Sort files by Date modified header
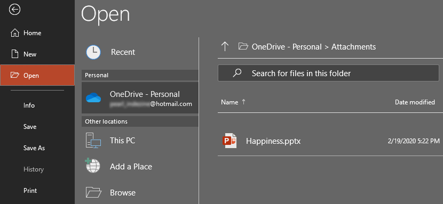 click(x=415, y=102)
